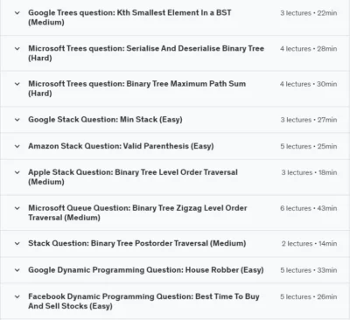Open Microsoft Queue Question Zigzag Traversal title
This screenshot has height=320, width=350.
click(x=137, y=212)
